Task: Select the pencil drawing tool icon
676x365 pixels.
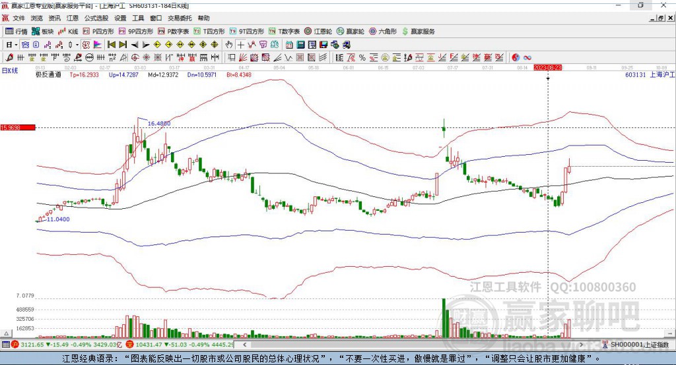Action: pyautogui.click(x=9, y=58)
